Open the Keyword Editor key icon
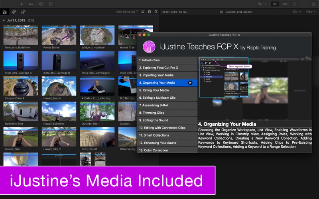Screen dimensions: 319x199 click(31, 4)
